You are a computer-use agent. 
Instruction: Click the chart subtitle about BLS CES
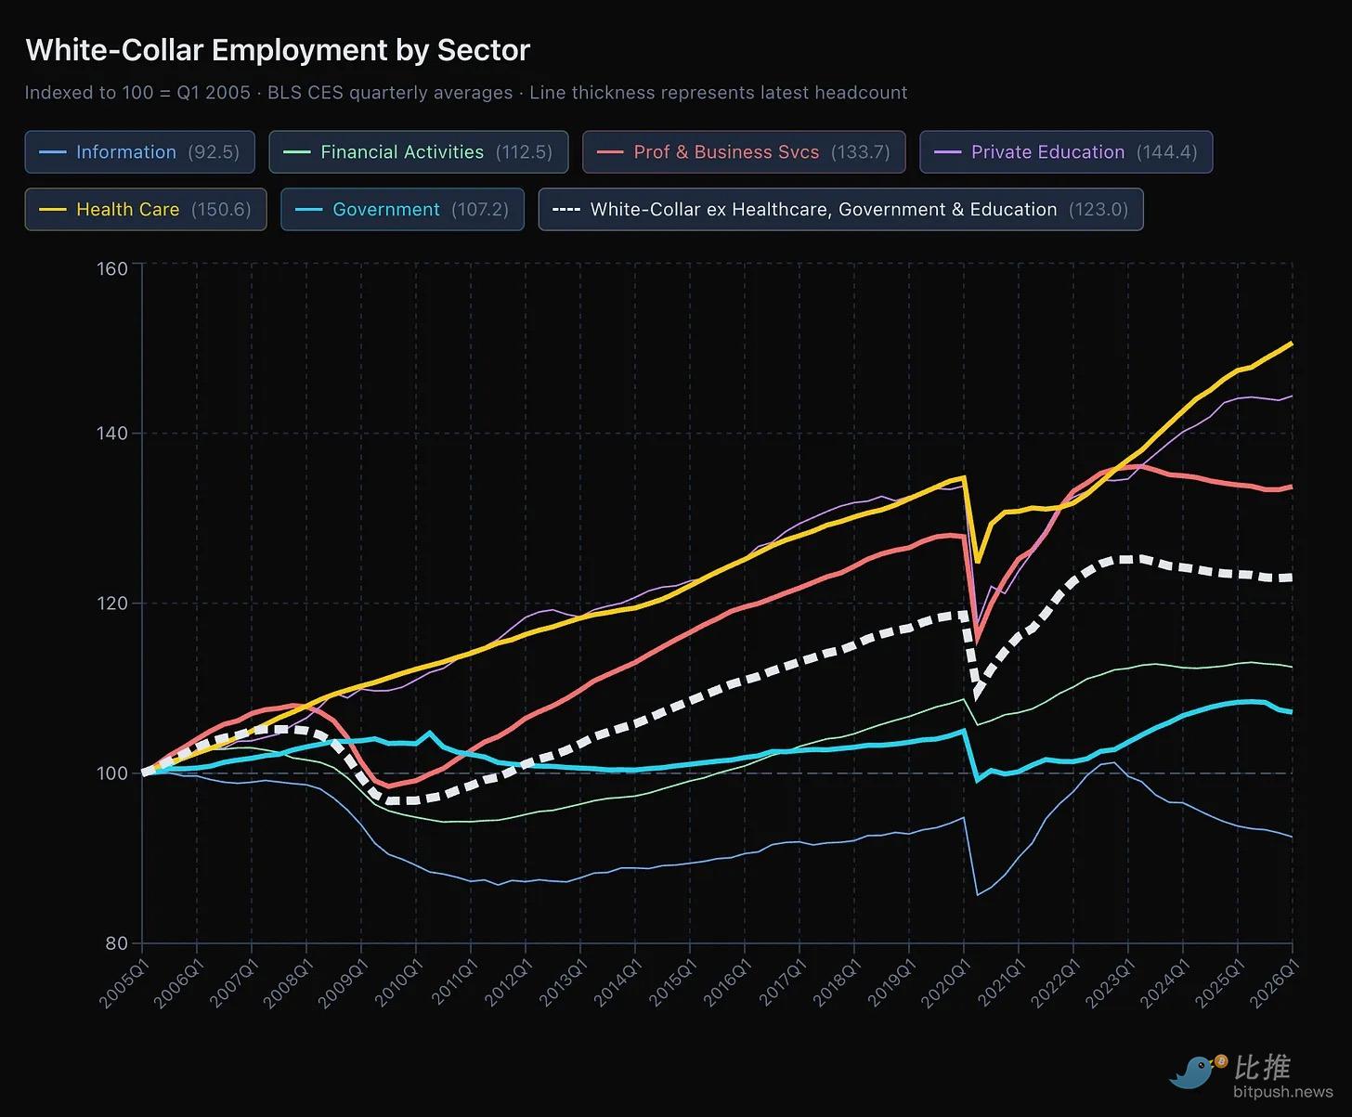coord(465,93)
